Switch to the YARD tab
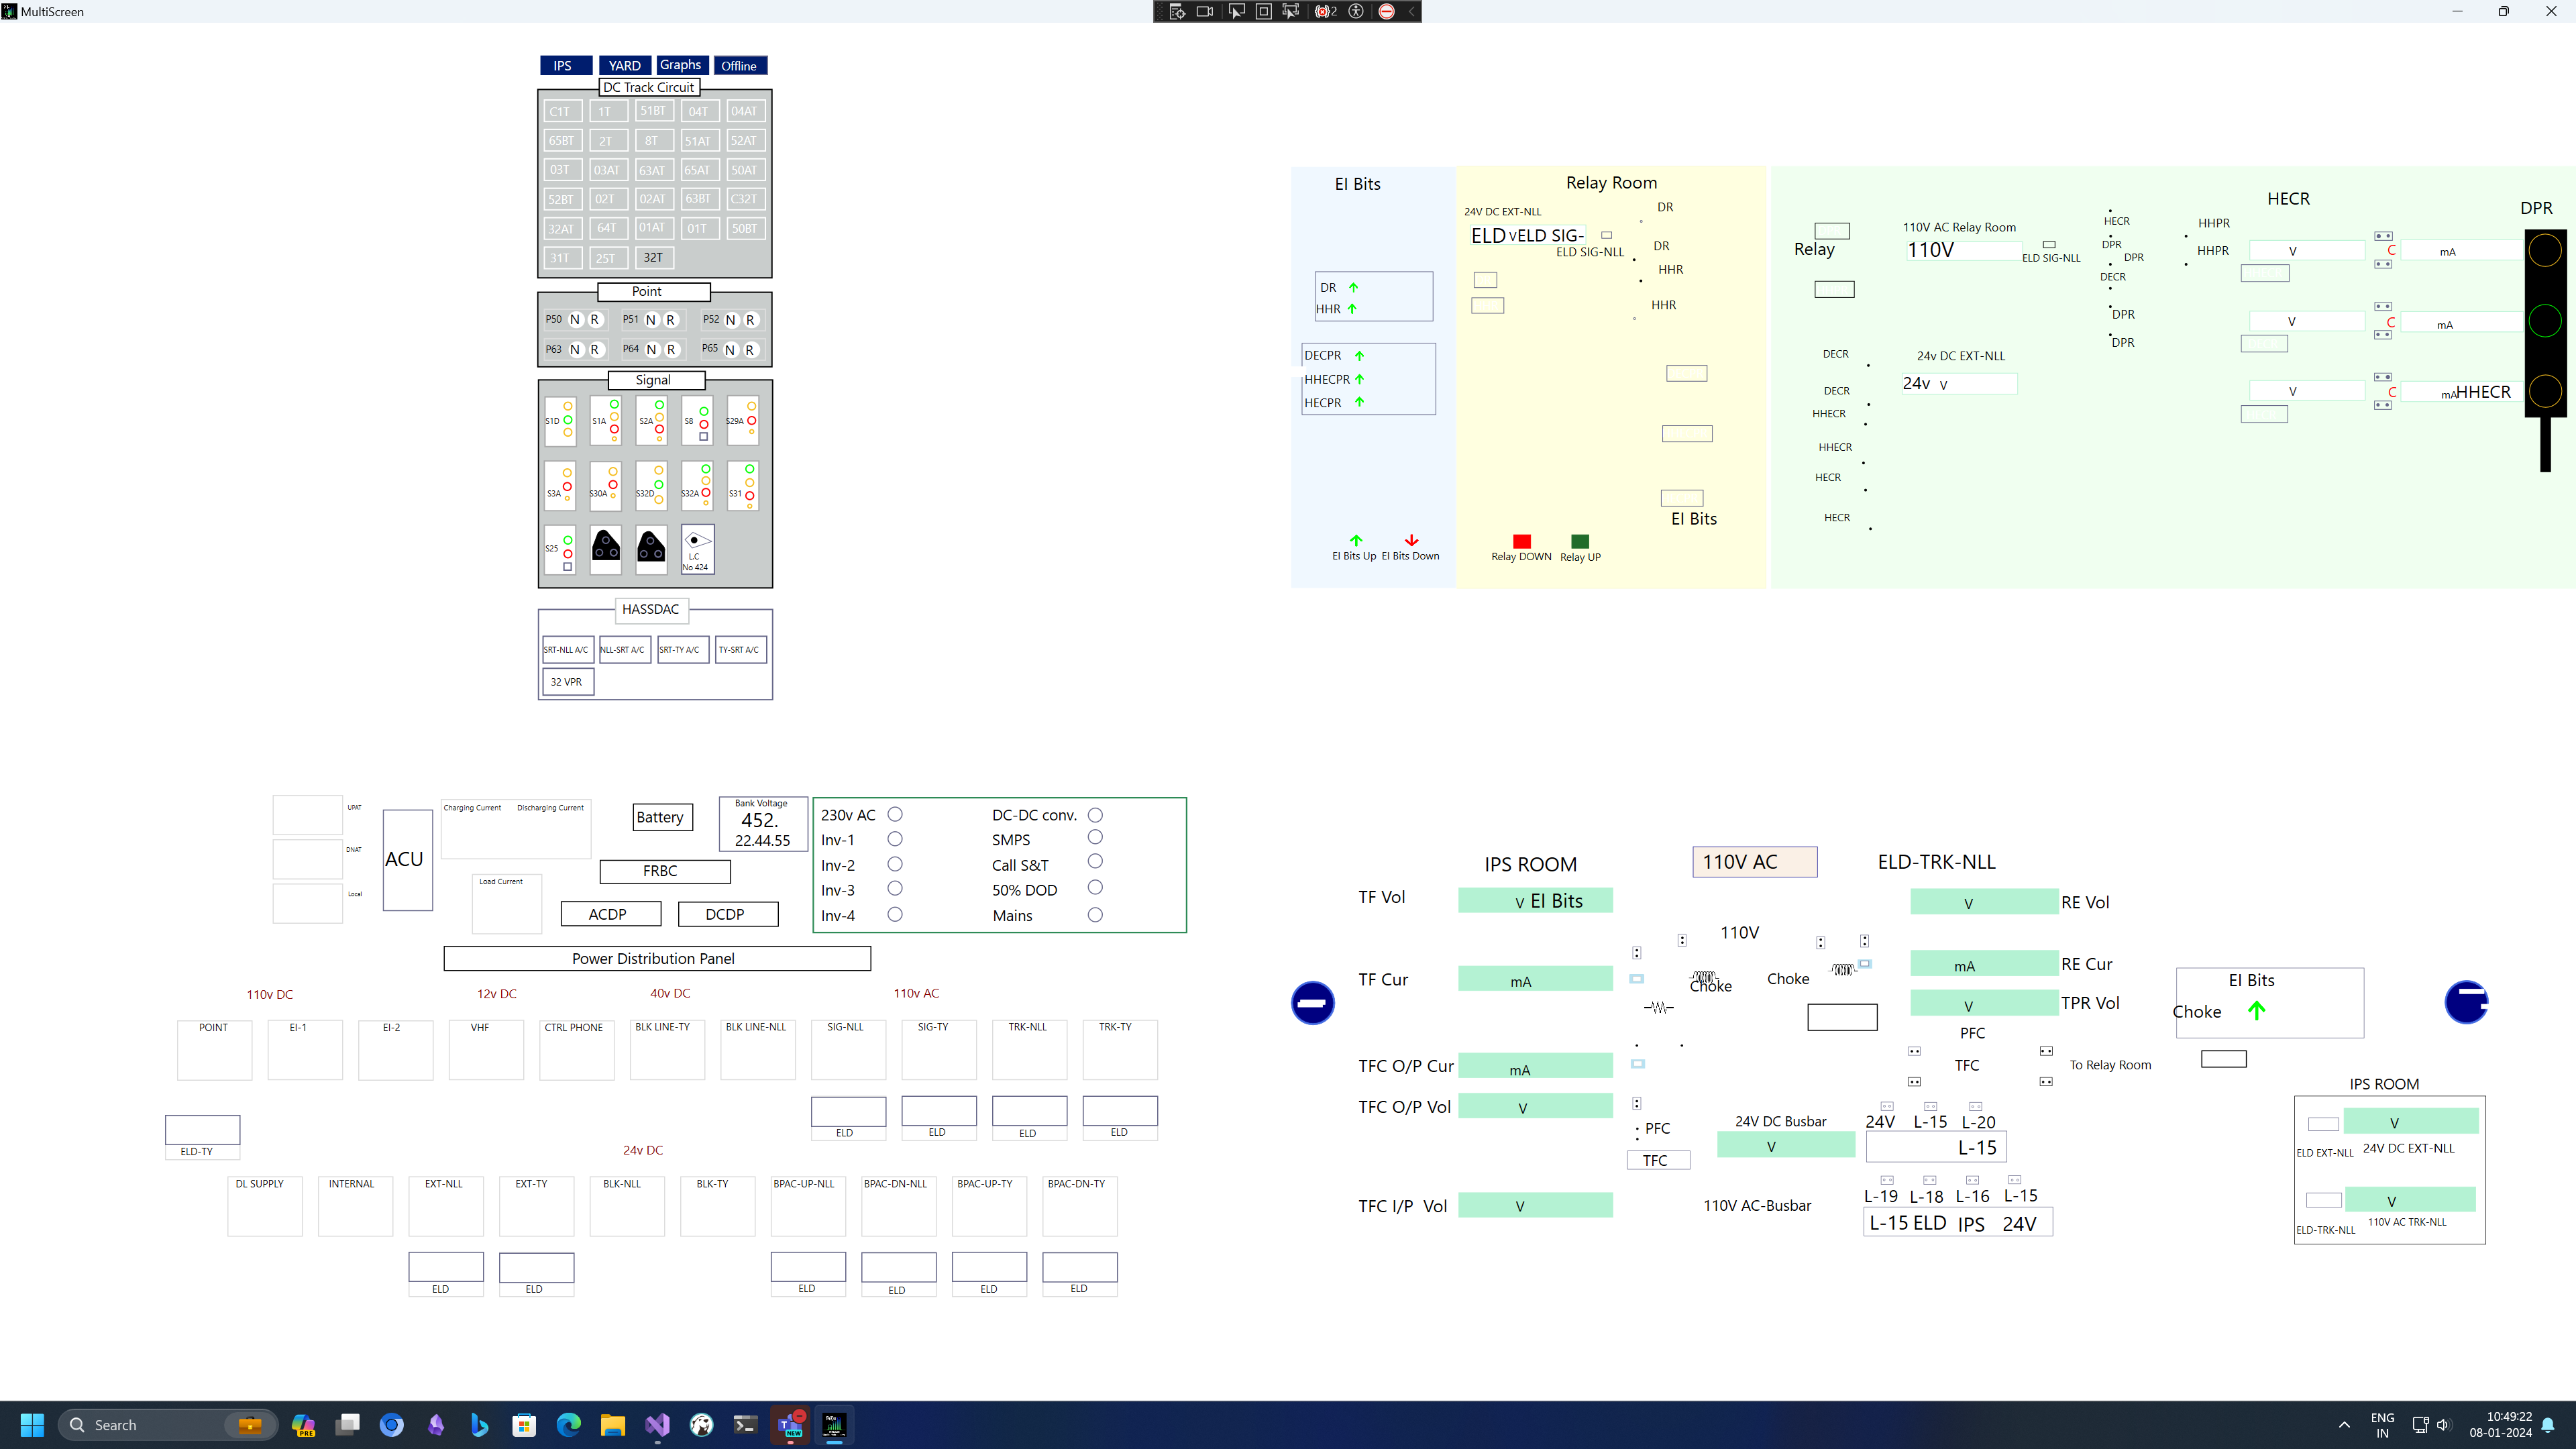2576x1449 pixels. [625, 66]
